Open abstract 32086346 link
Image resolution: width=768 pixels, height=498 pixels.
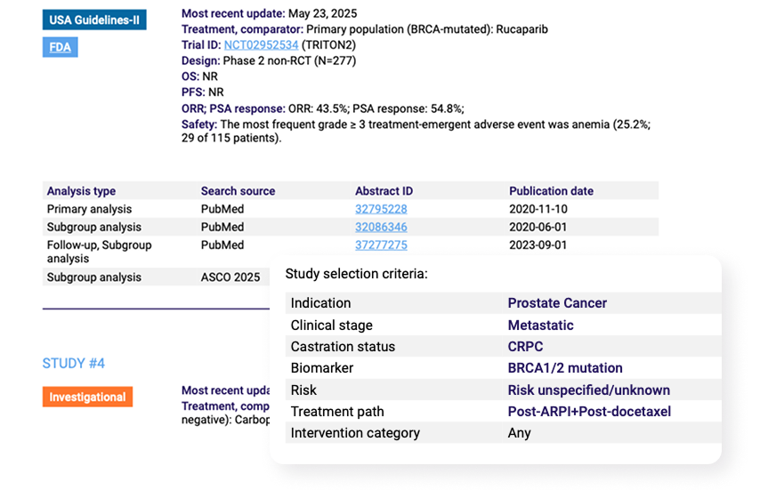tap(381, 227)
